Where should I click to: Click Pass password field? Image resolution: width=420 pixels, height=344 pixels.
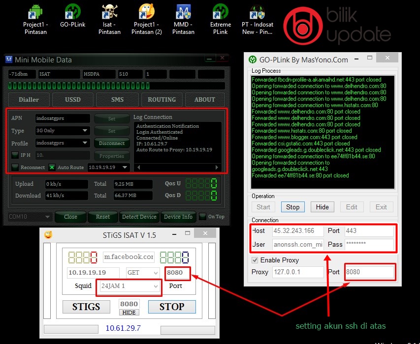click(369, 244)
